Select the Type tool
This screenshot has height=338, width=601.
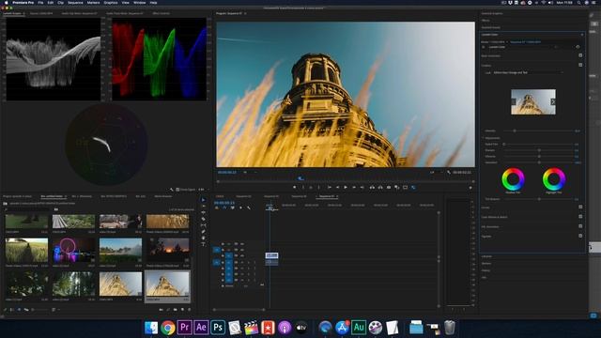click(203, 244)
